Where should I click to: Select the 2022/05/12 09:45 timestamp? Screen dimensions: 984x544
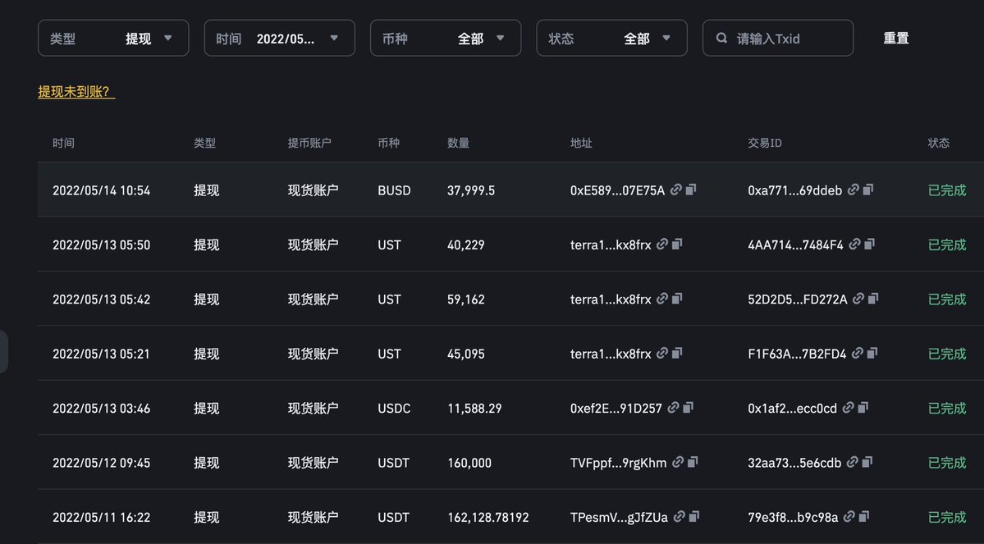coord(102,463)
